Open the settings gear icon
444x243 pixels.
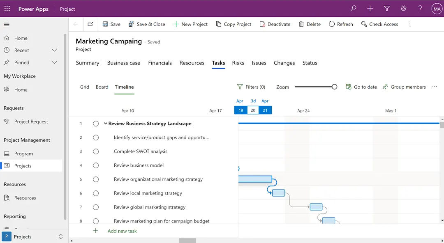[x=403, y=9]
